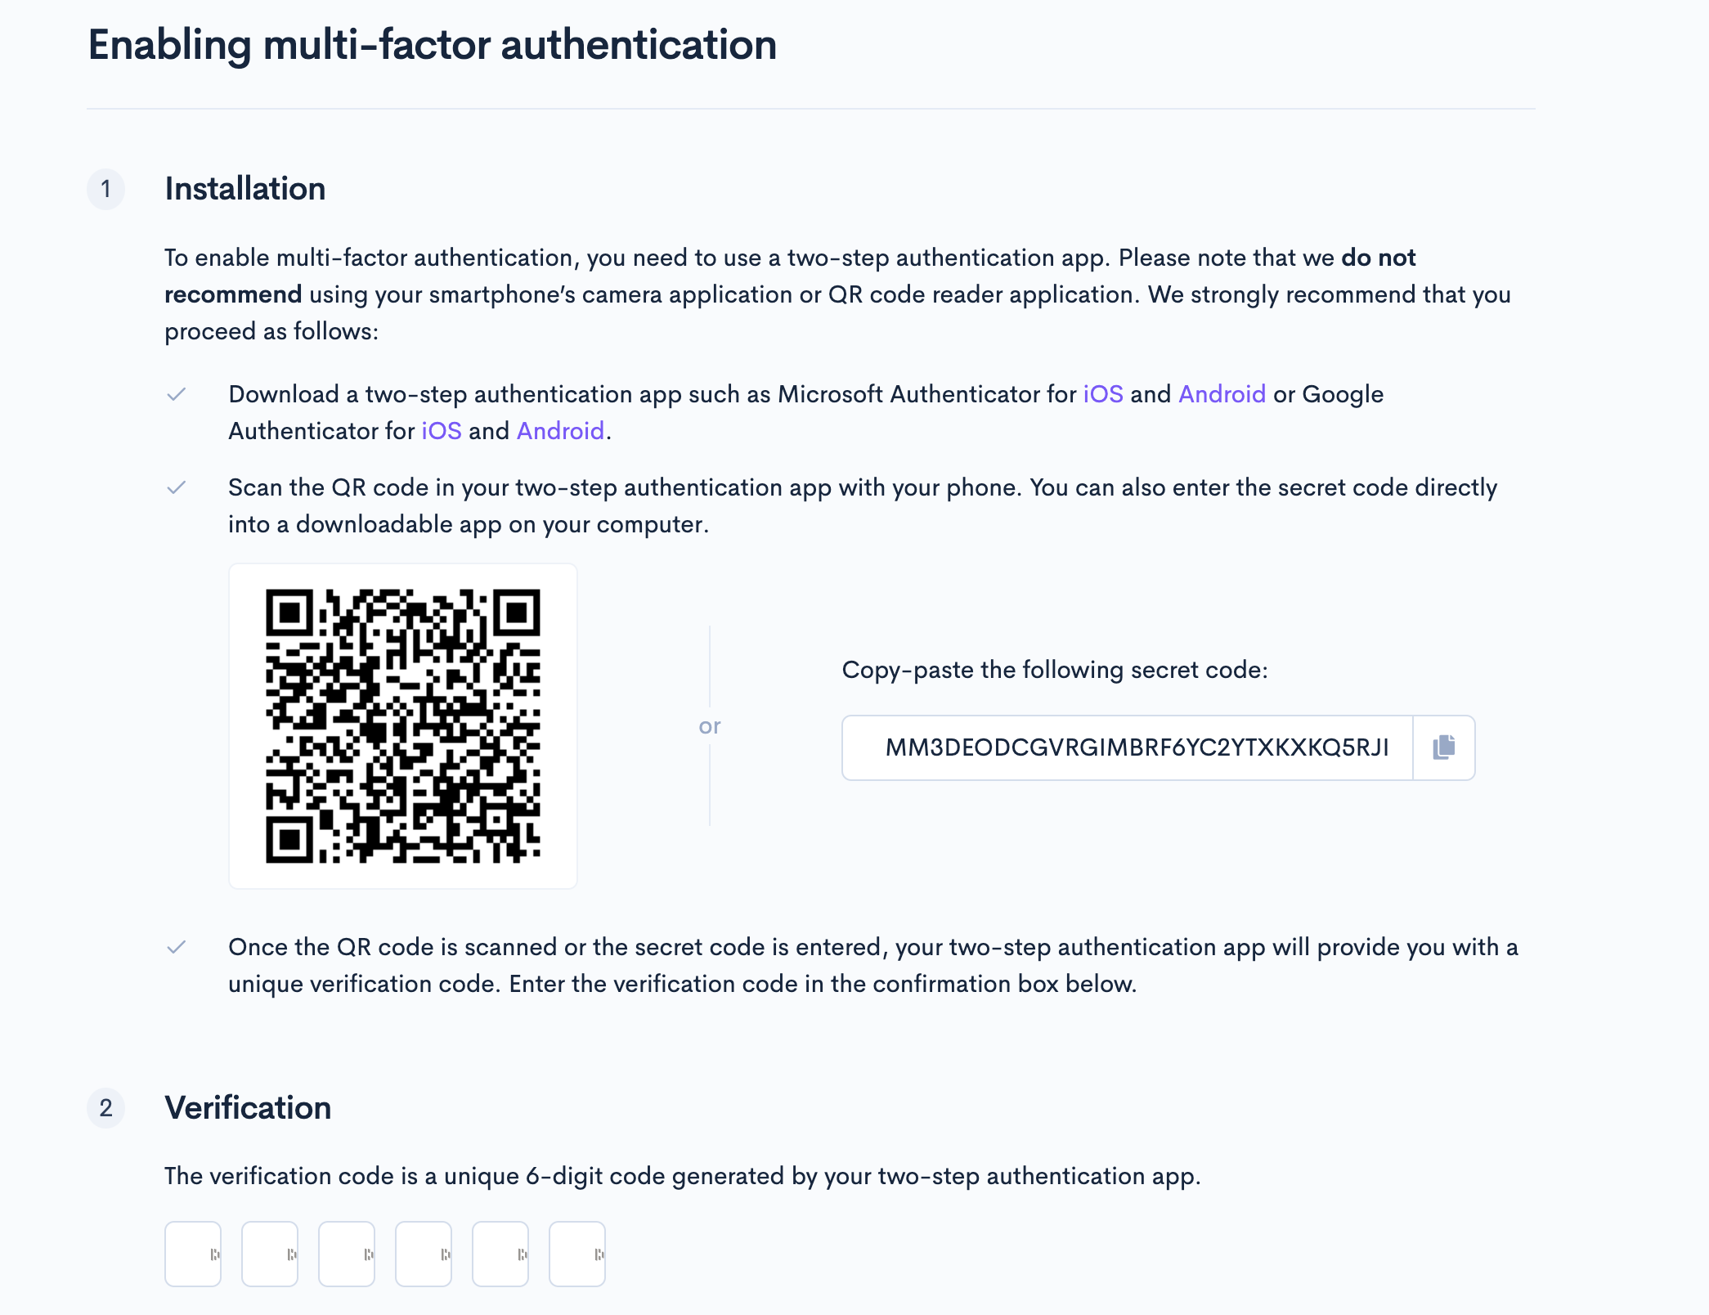Click the step 2 Verification number badge

point(106,1108)
